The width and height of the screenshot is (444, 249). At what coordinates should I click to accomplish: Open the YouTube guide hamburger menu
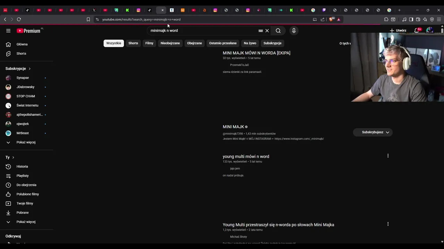8,31
